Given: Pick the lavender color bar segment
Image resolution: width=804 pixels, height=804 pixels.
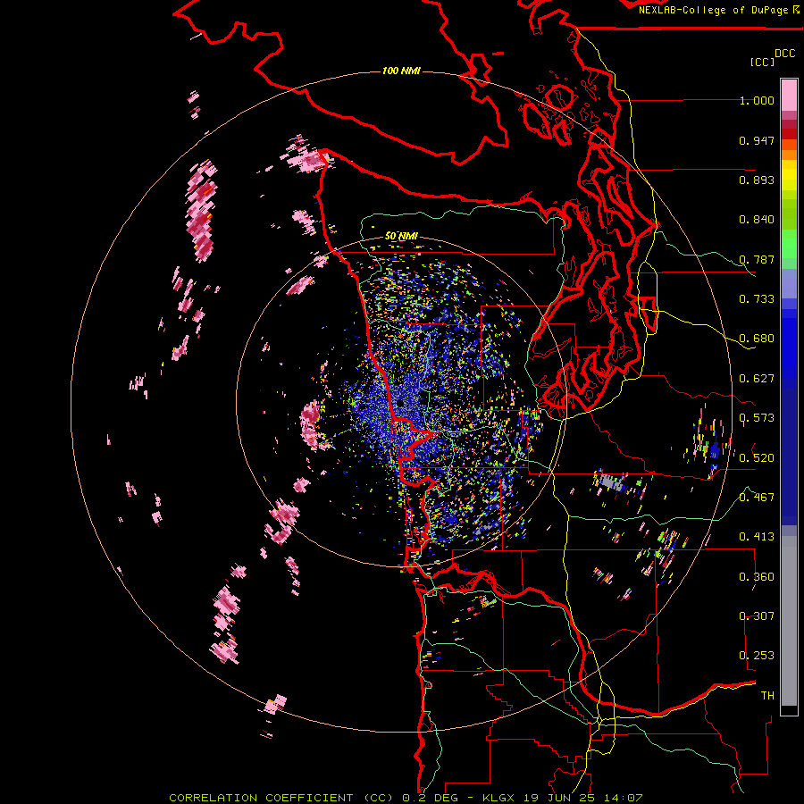Looking at the screenshot, I should [x=789, y=283].
